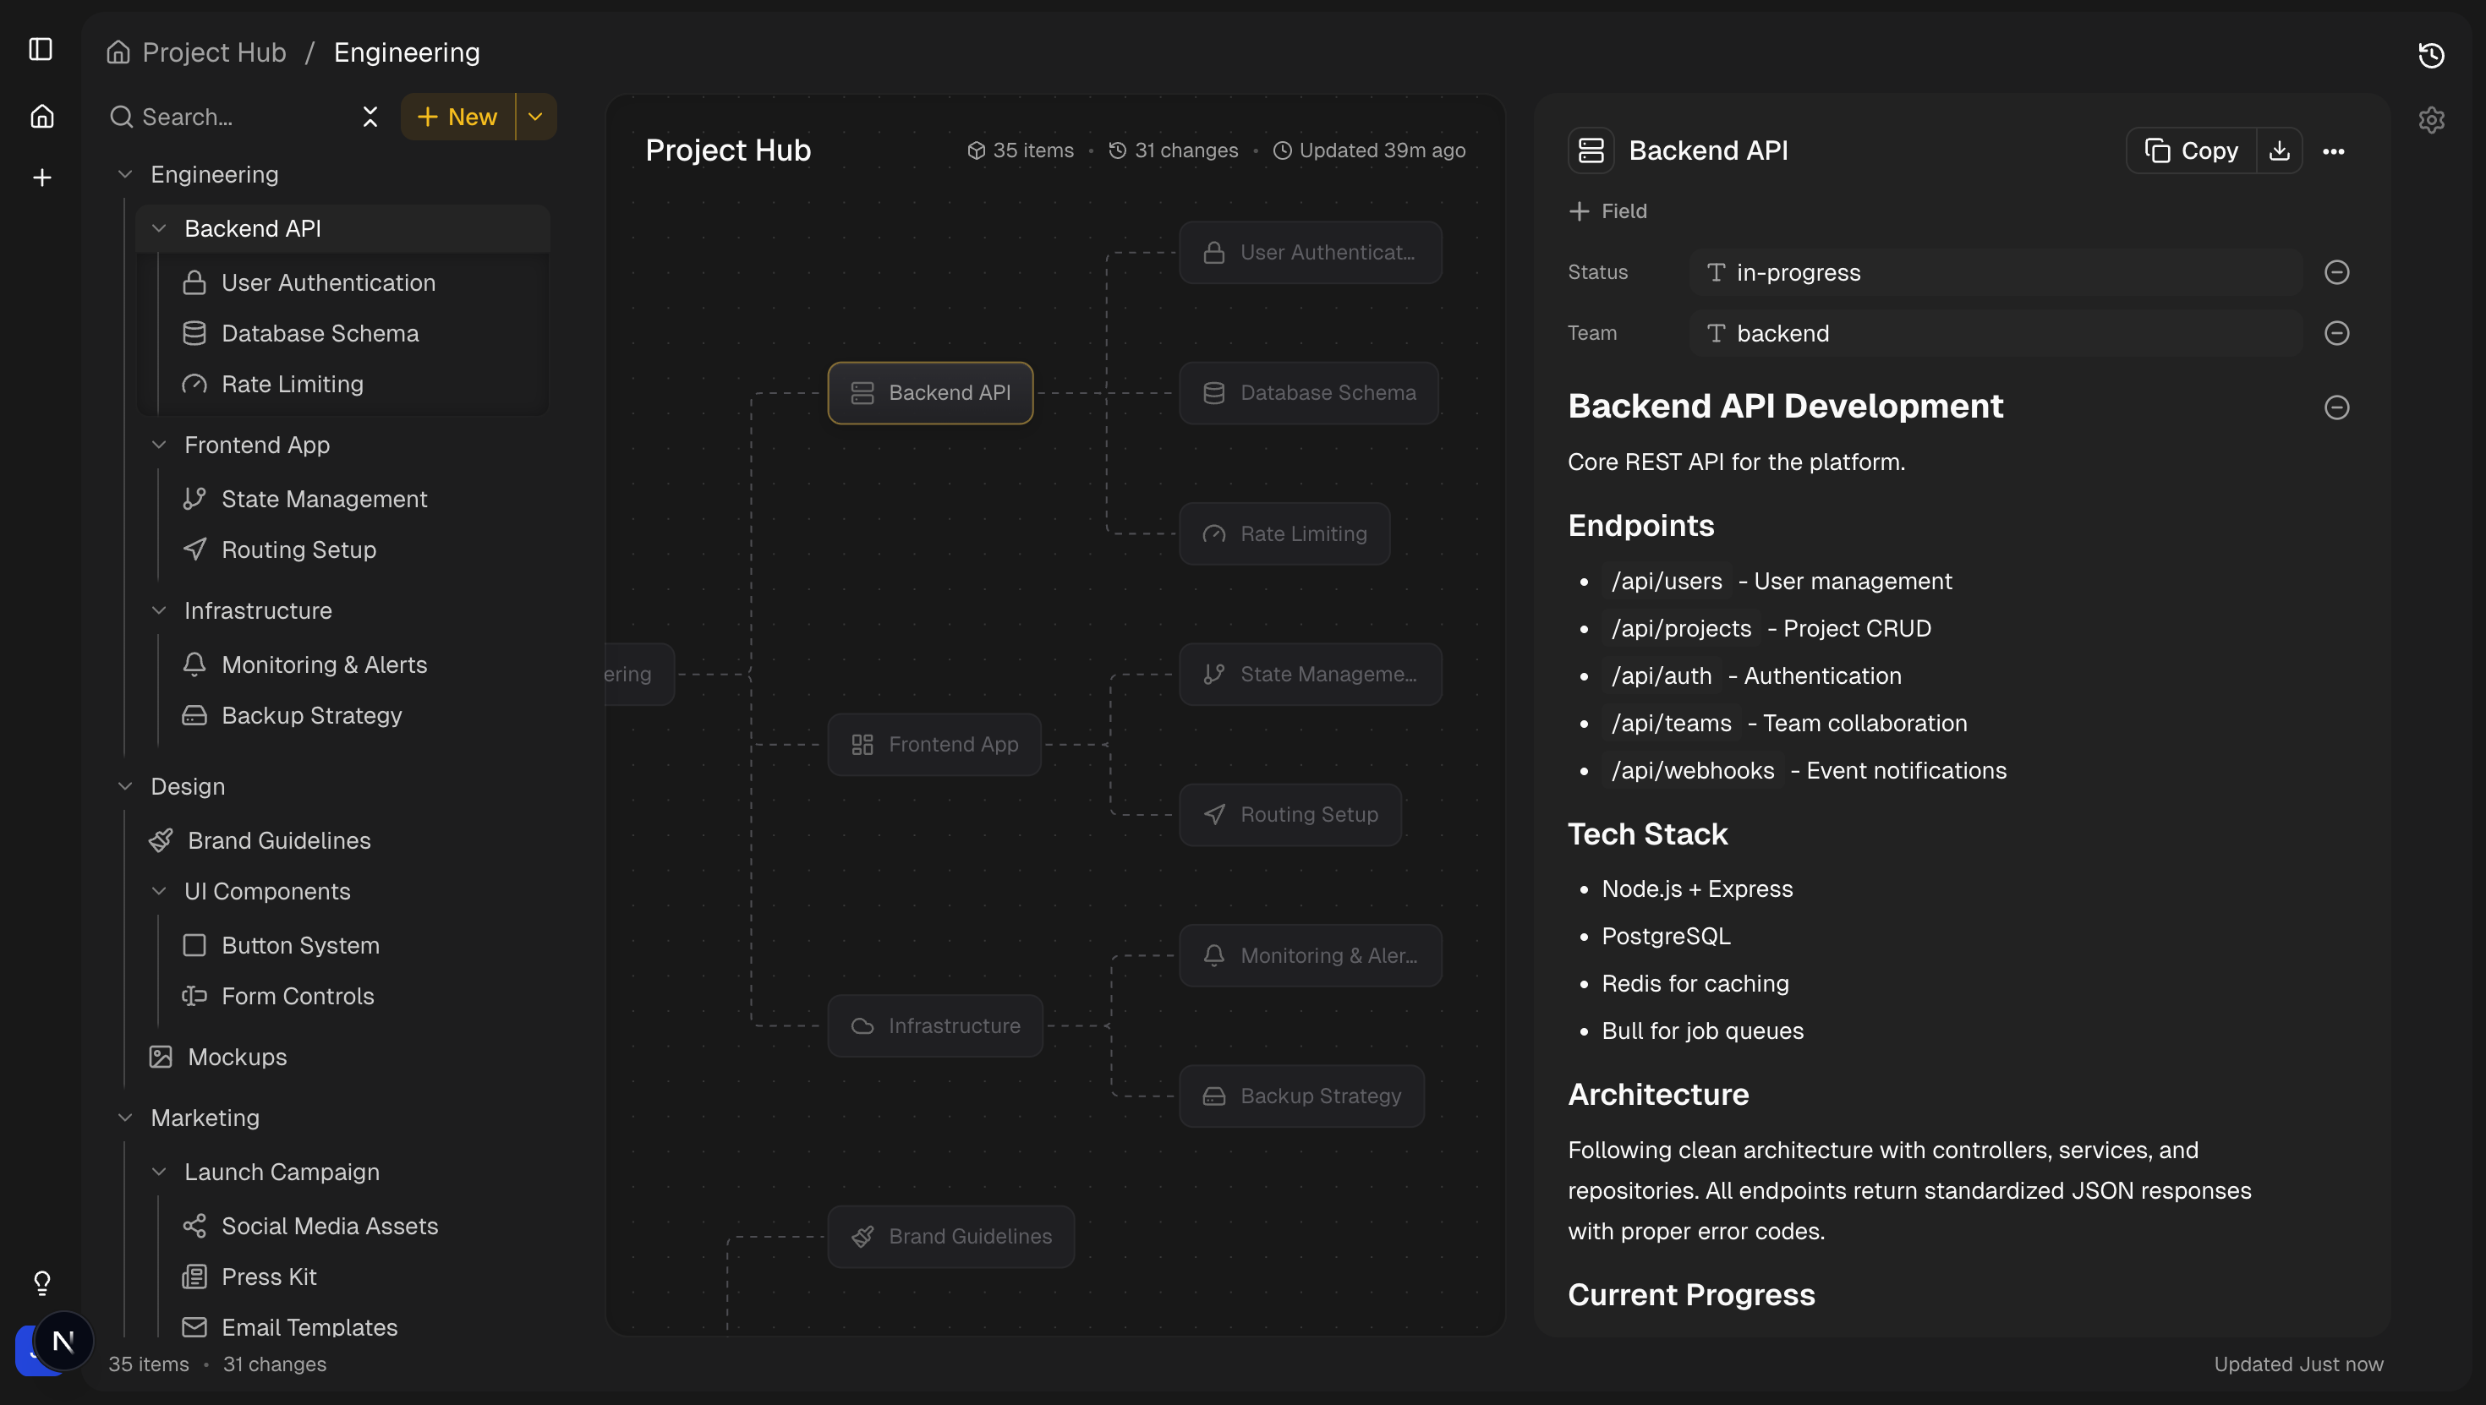2486x1405 pixels.
Task: Remove the Status field with its minus icon
Action: [2336, 272]
